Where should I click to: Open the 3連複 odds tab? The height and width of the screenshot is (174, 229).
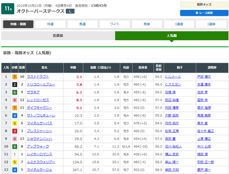point(179,24)
